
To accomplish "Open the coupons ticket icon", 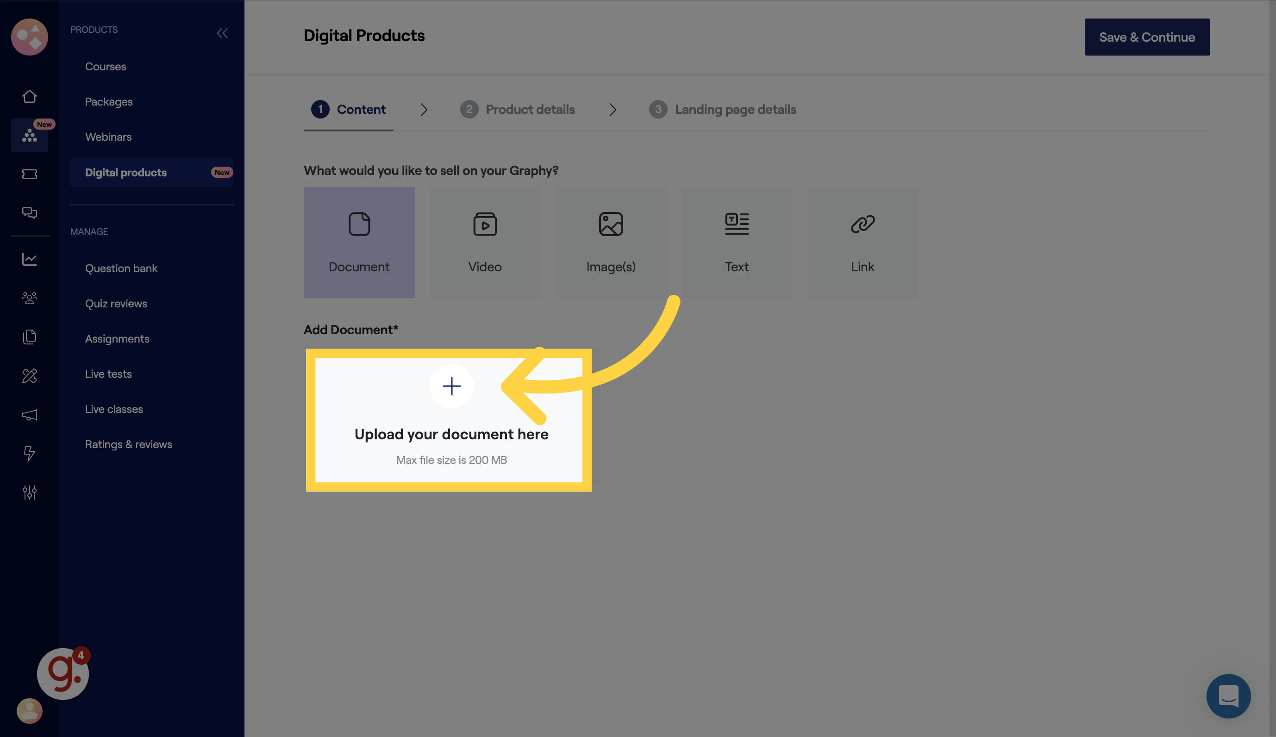I will [x=29, y=174].
